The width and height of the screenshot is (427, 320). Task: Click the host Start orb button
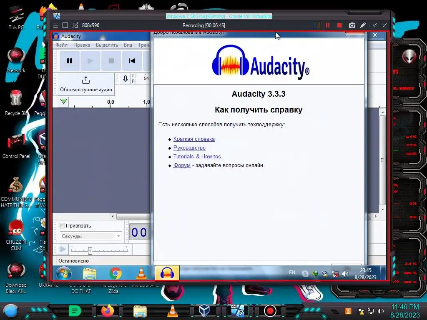tap(10, 311)
